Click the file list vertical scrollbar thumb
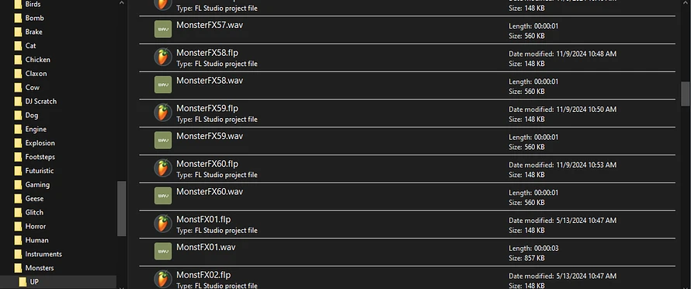Image resolution: width=691 pixels, height=289 pixels. pos(686,93)
